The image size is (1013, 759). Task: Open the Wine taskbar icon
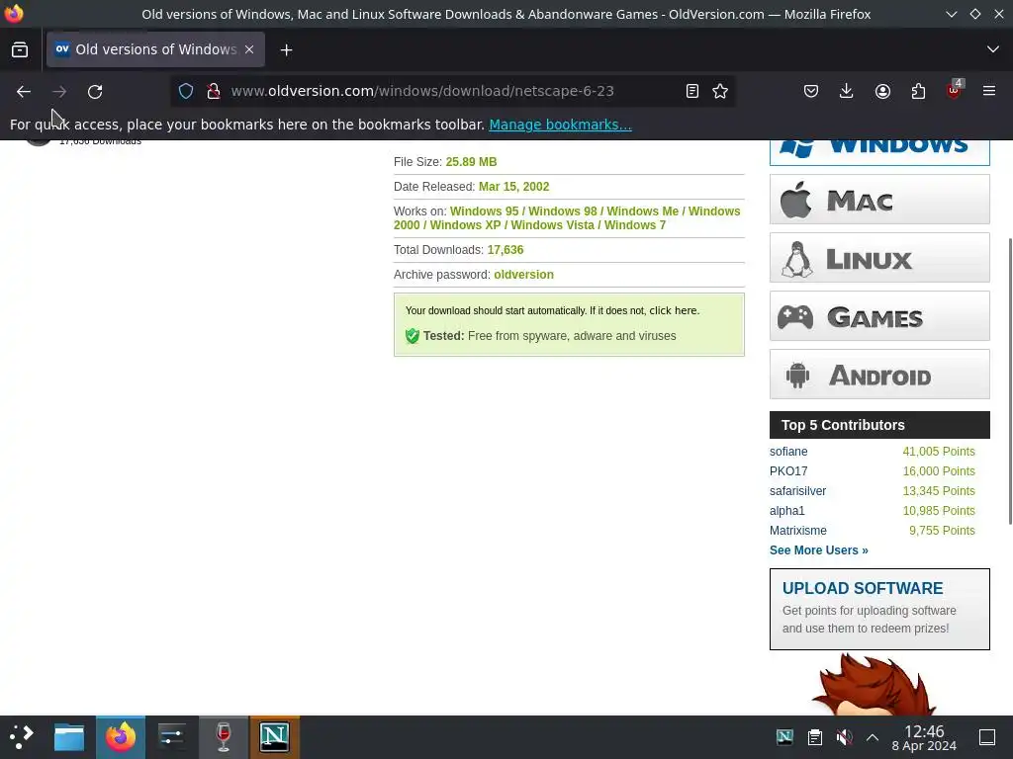click(x=224, y=737)
